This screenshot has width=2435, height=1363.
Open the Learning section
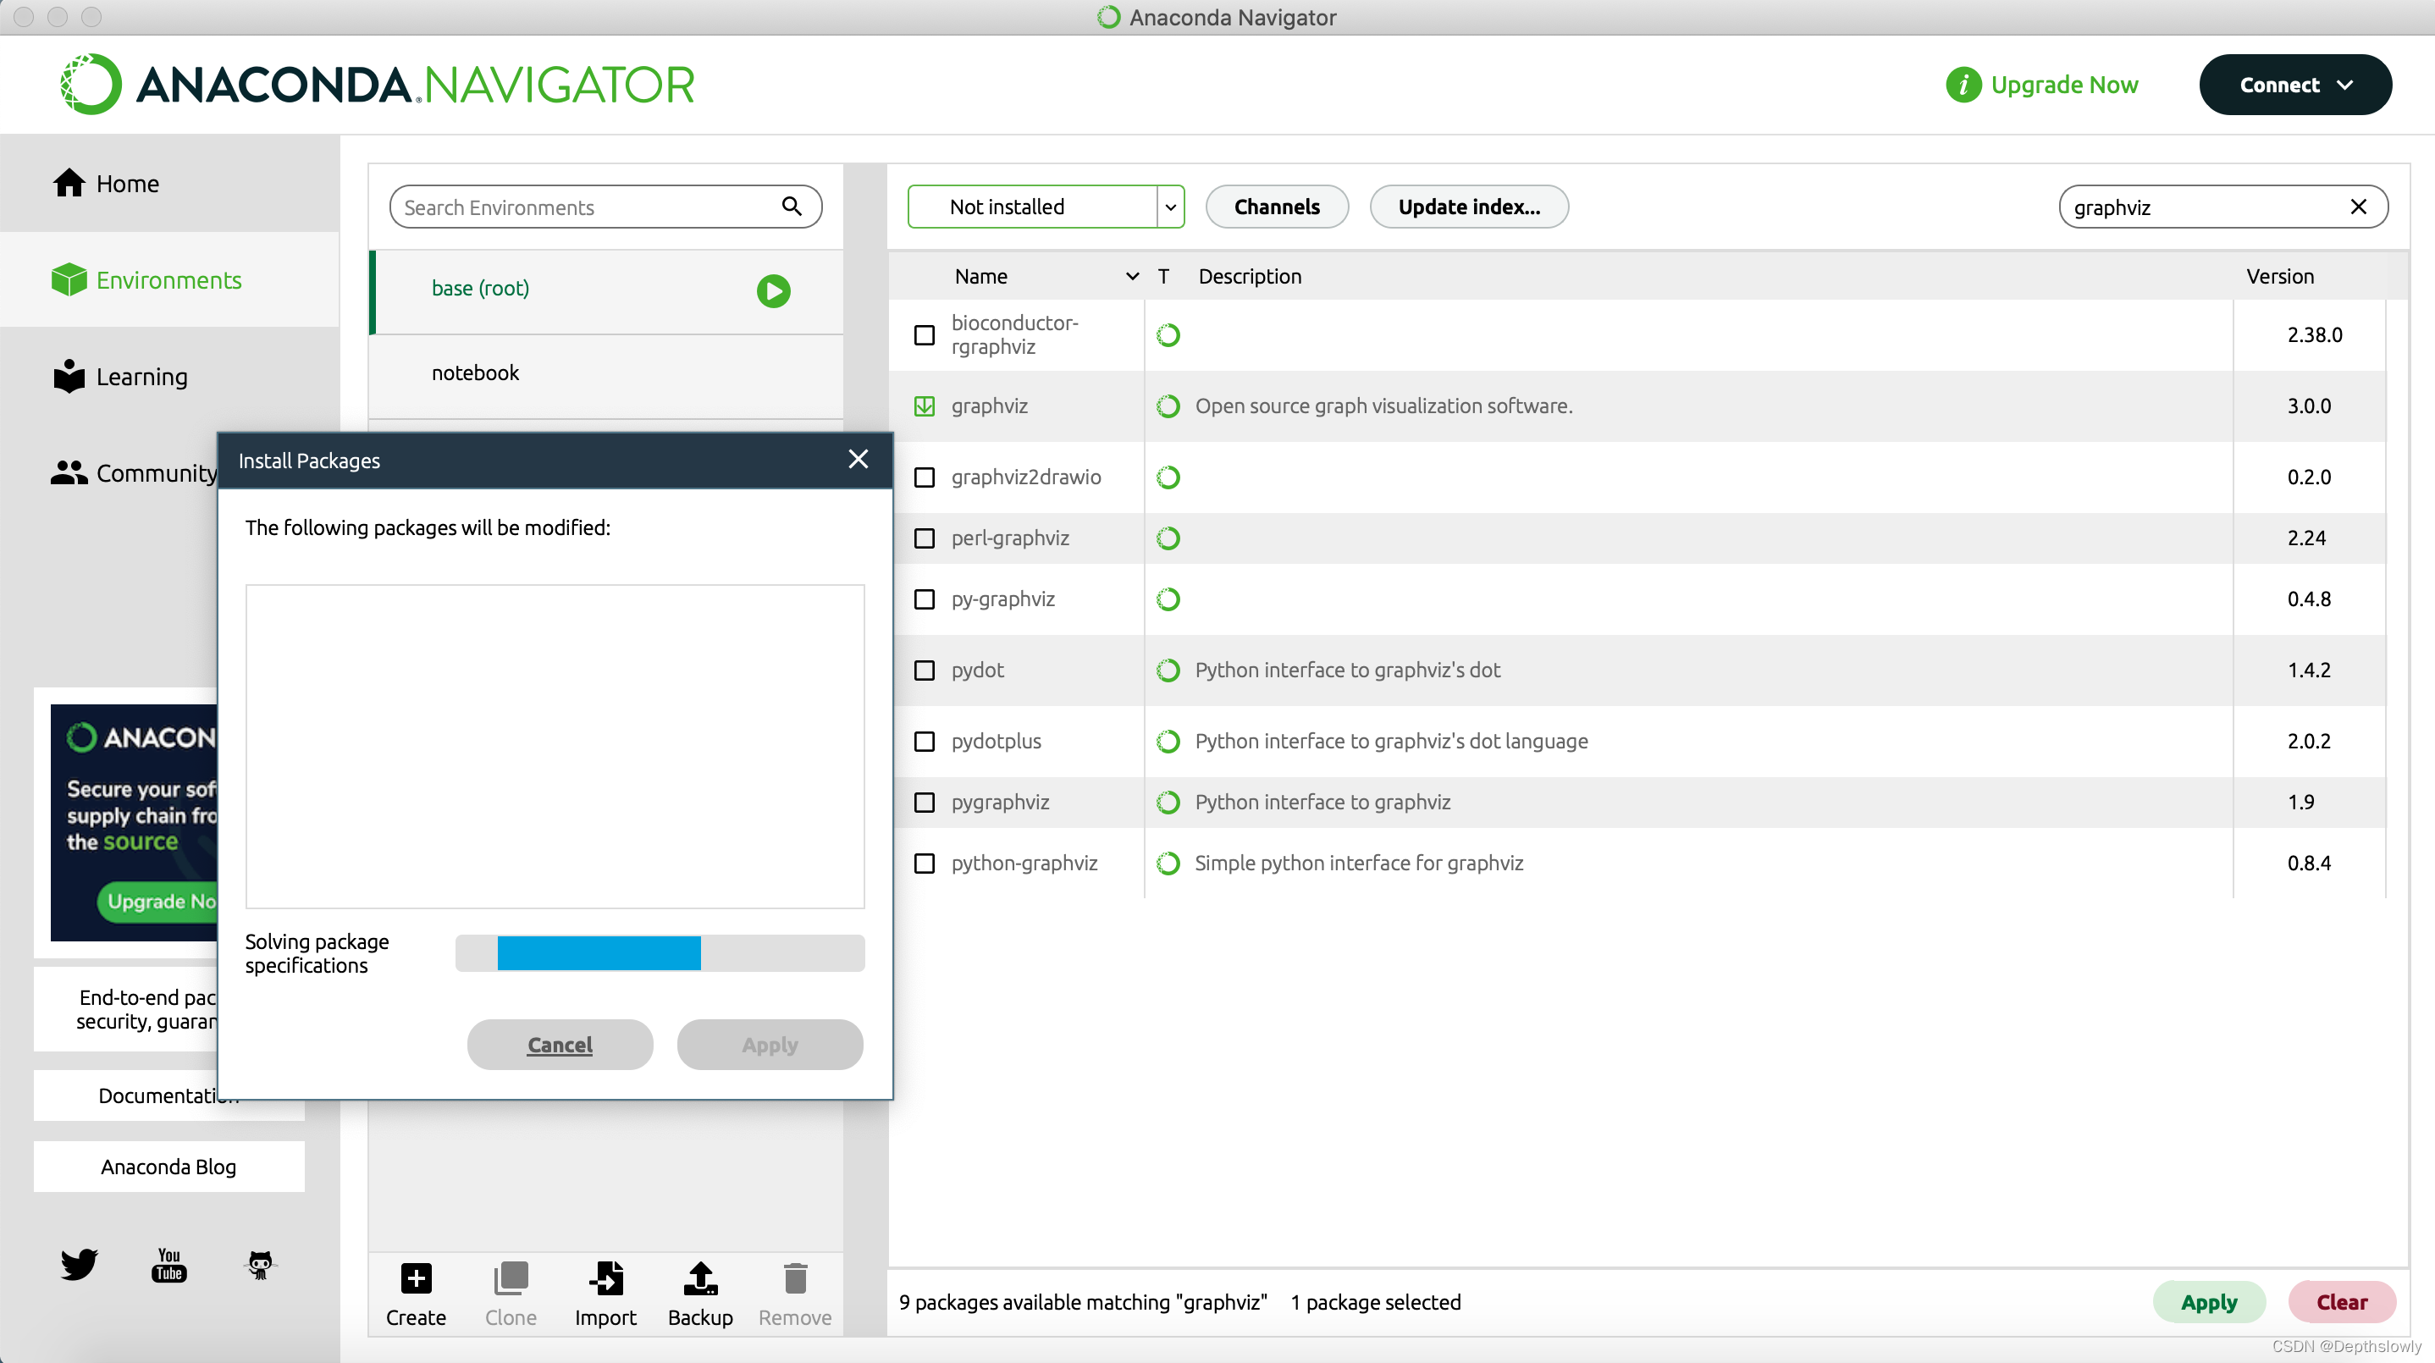141,376
